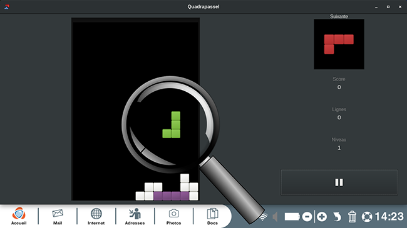Image resolution: width=407 pixels, height=228 pixels.
Task: Maximize the Quadrapassel window
Action: pyautogui.click(x=388, y=7)
